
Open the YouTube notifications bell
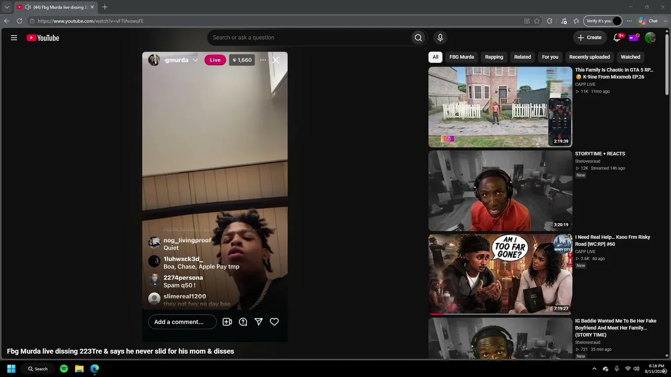click(x=617, y=38)
